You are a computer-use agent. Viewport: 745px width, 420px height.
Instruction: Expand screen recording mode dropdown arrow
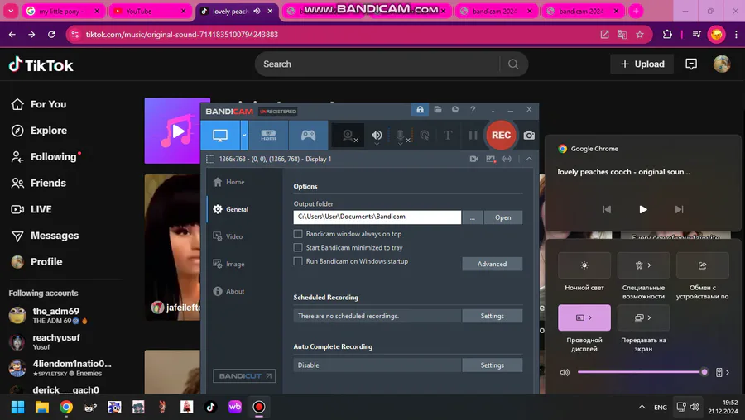tap(244, 136)
